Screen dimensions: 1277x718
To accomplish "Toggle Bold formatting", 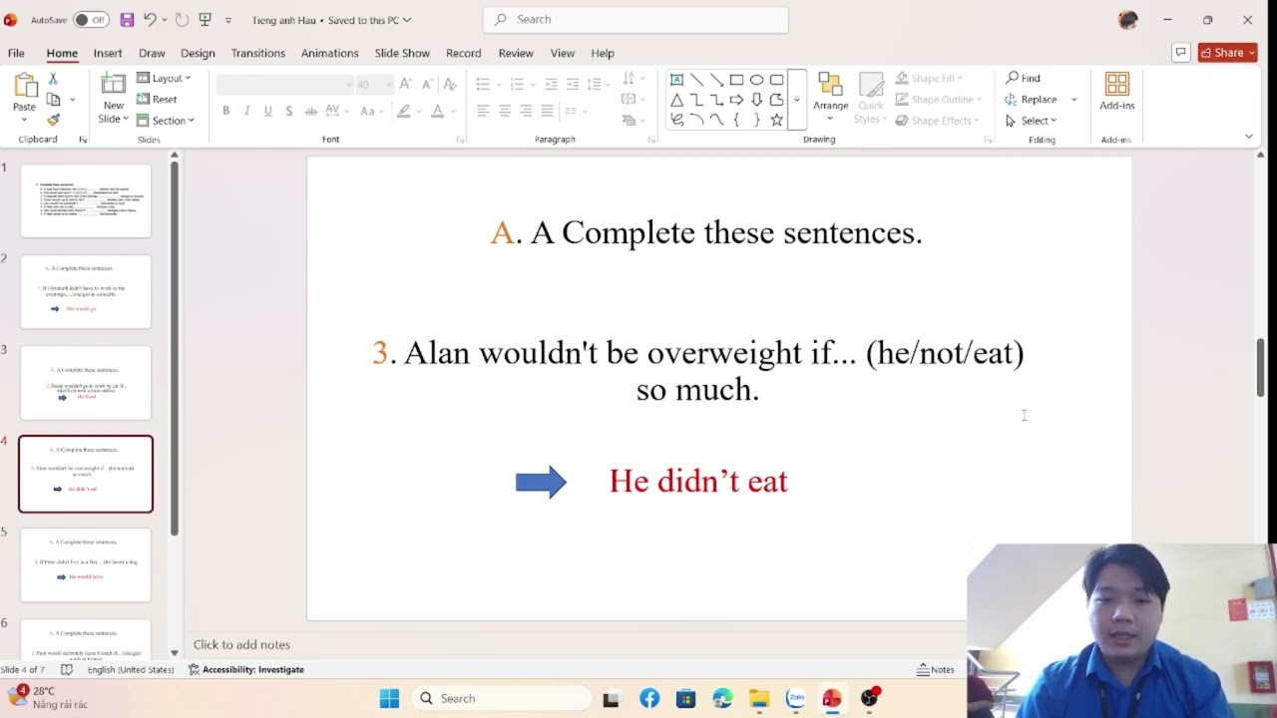I will coord(225,111).
